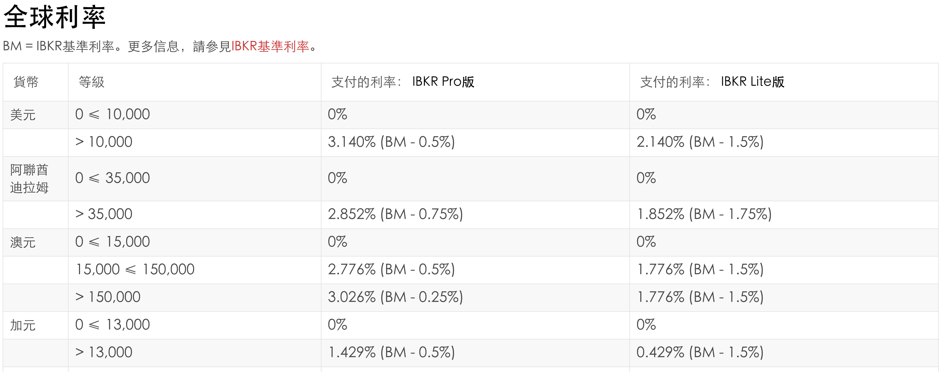Click the 2.852% (BM - 0.75%) rate cell
The image size is (944, 372).
395,214
